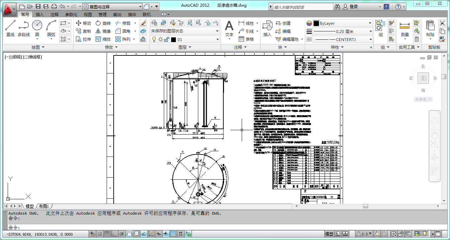450x240 pixels.
Task: Click the Save icon in quick access toolbar
Action: tap(38, 6)
